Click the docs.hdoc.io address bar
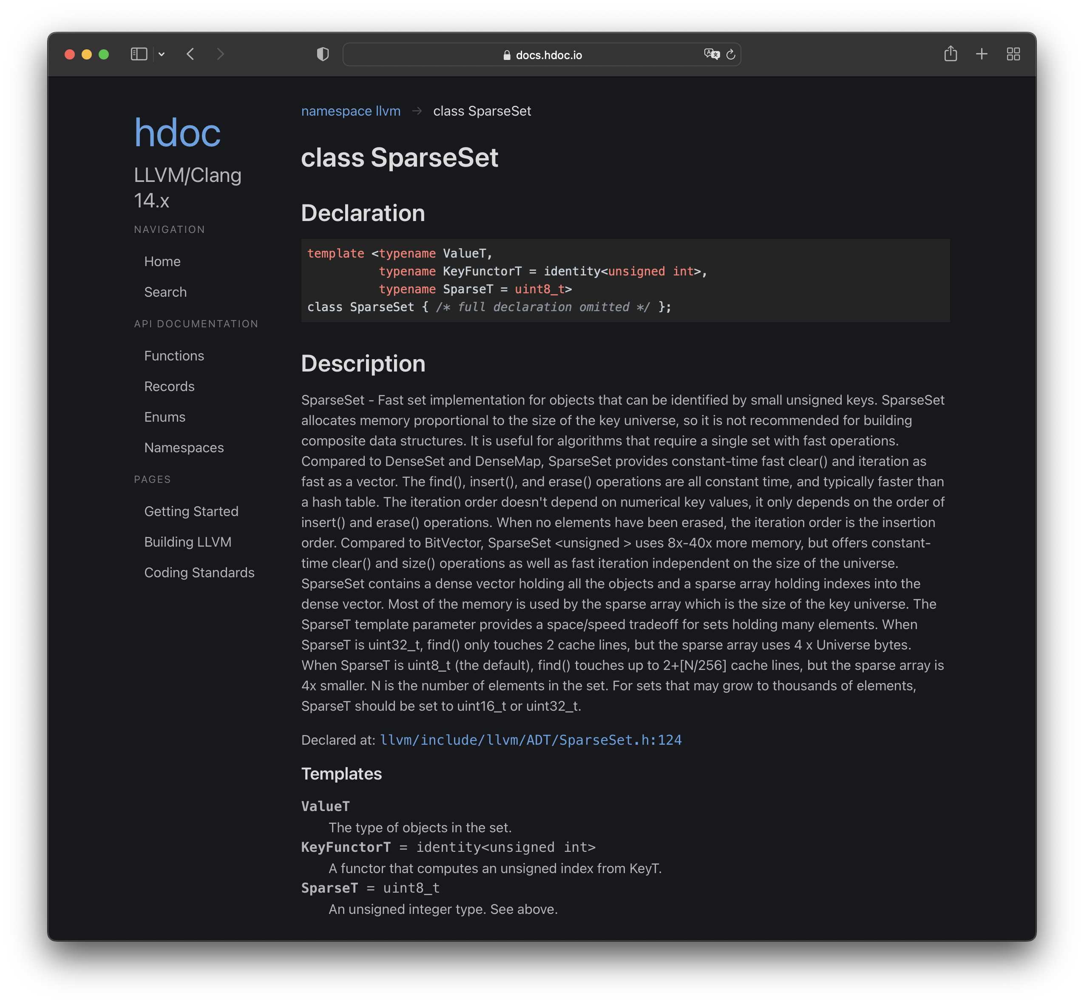Screen dimensions: 1084x1004 (x=542, y=55)
